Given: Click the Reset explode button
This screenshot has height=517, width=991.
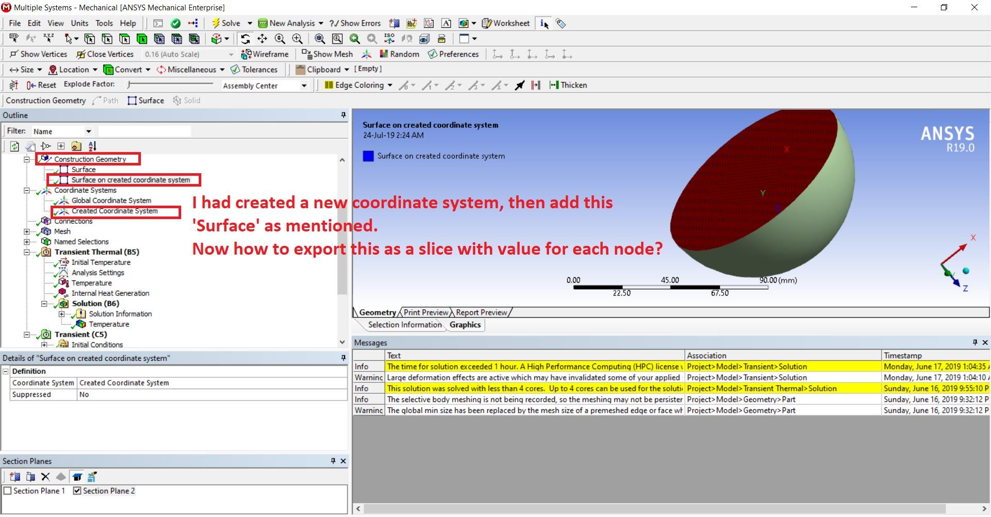Looking at the screenshot, I should pyautogui.click(x=41, y=85).
